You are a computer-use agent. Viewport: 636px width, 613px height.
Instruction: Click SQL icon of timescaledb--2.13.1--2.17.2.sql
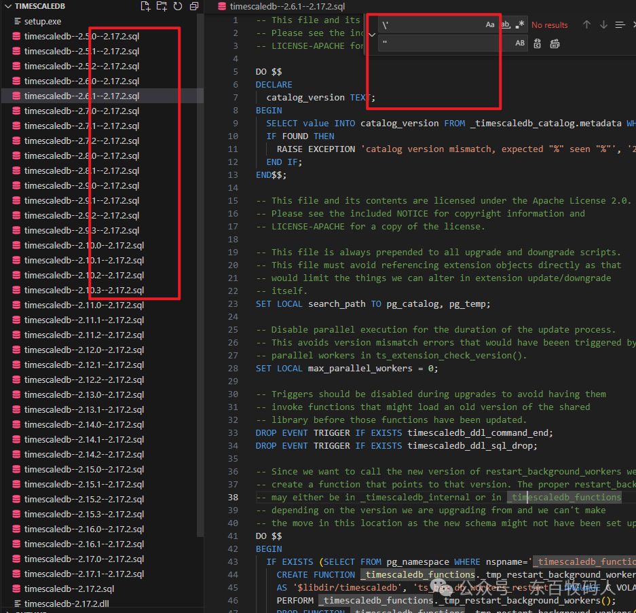[16, 410]
